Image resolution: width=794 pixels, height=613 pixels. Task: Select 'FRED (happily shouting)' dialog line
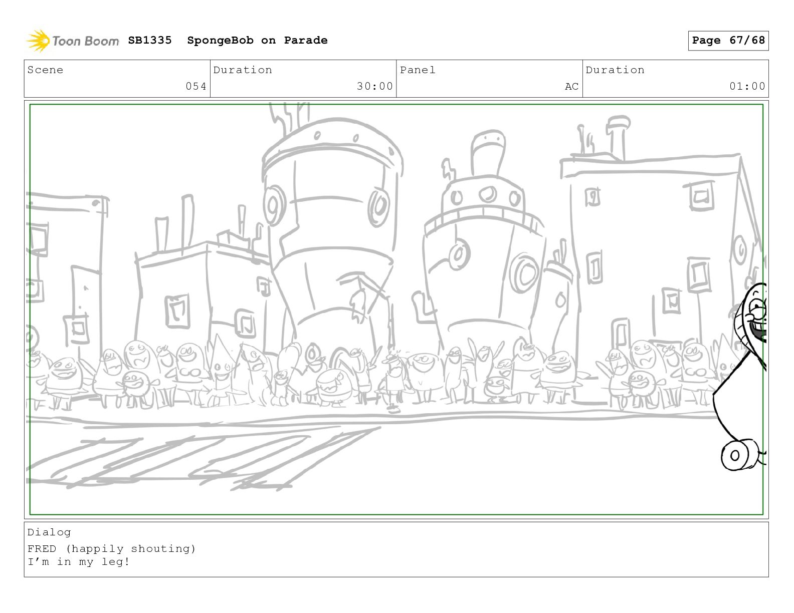112,549
